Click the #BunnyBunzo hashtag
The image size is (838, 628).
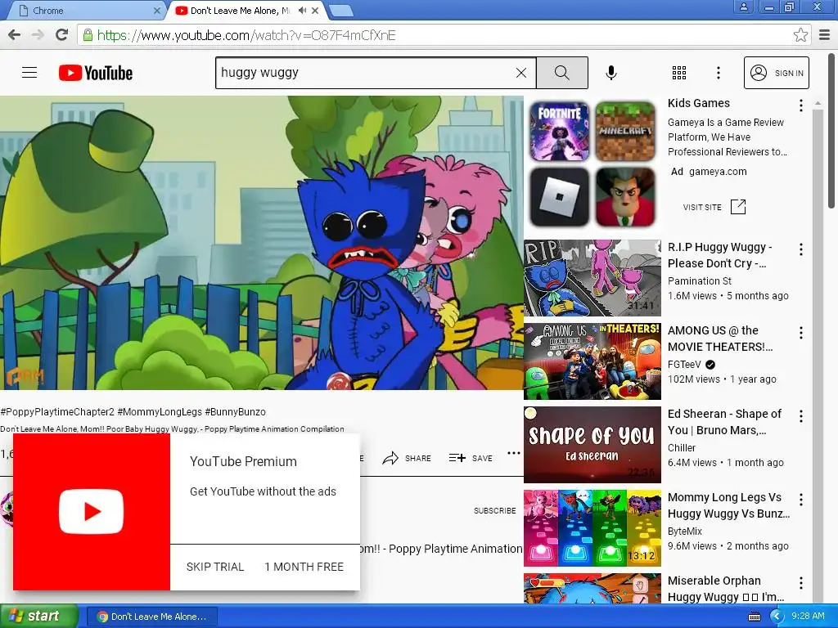coord(235,412)
